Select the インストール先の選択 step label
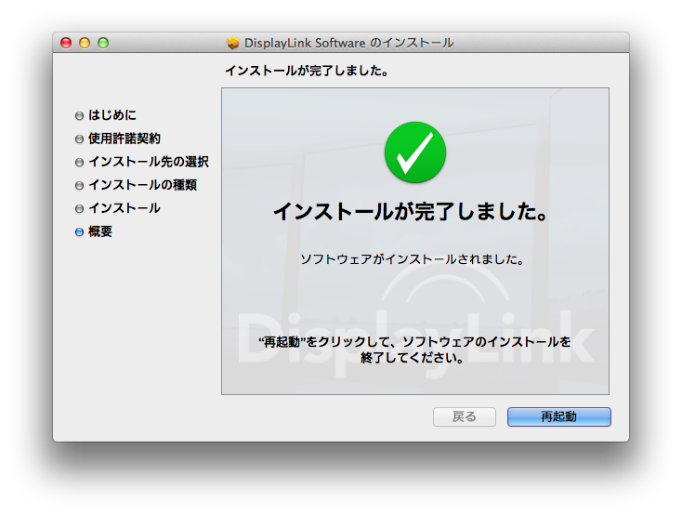682x515 pixels. pos(149,162)
